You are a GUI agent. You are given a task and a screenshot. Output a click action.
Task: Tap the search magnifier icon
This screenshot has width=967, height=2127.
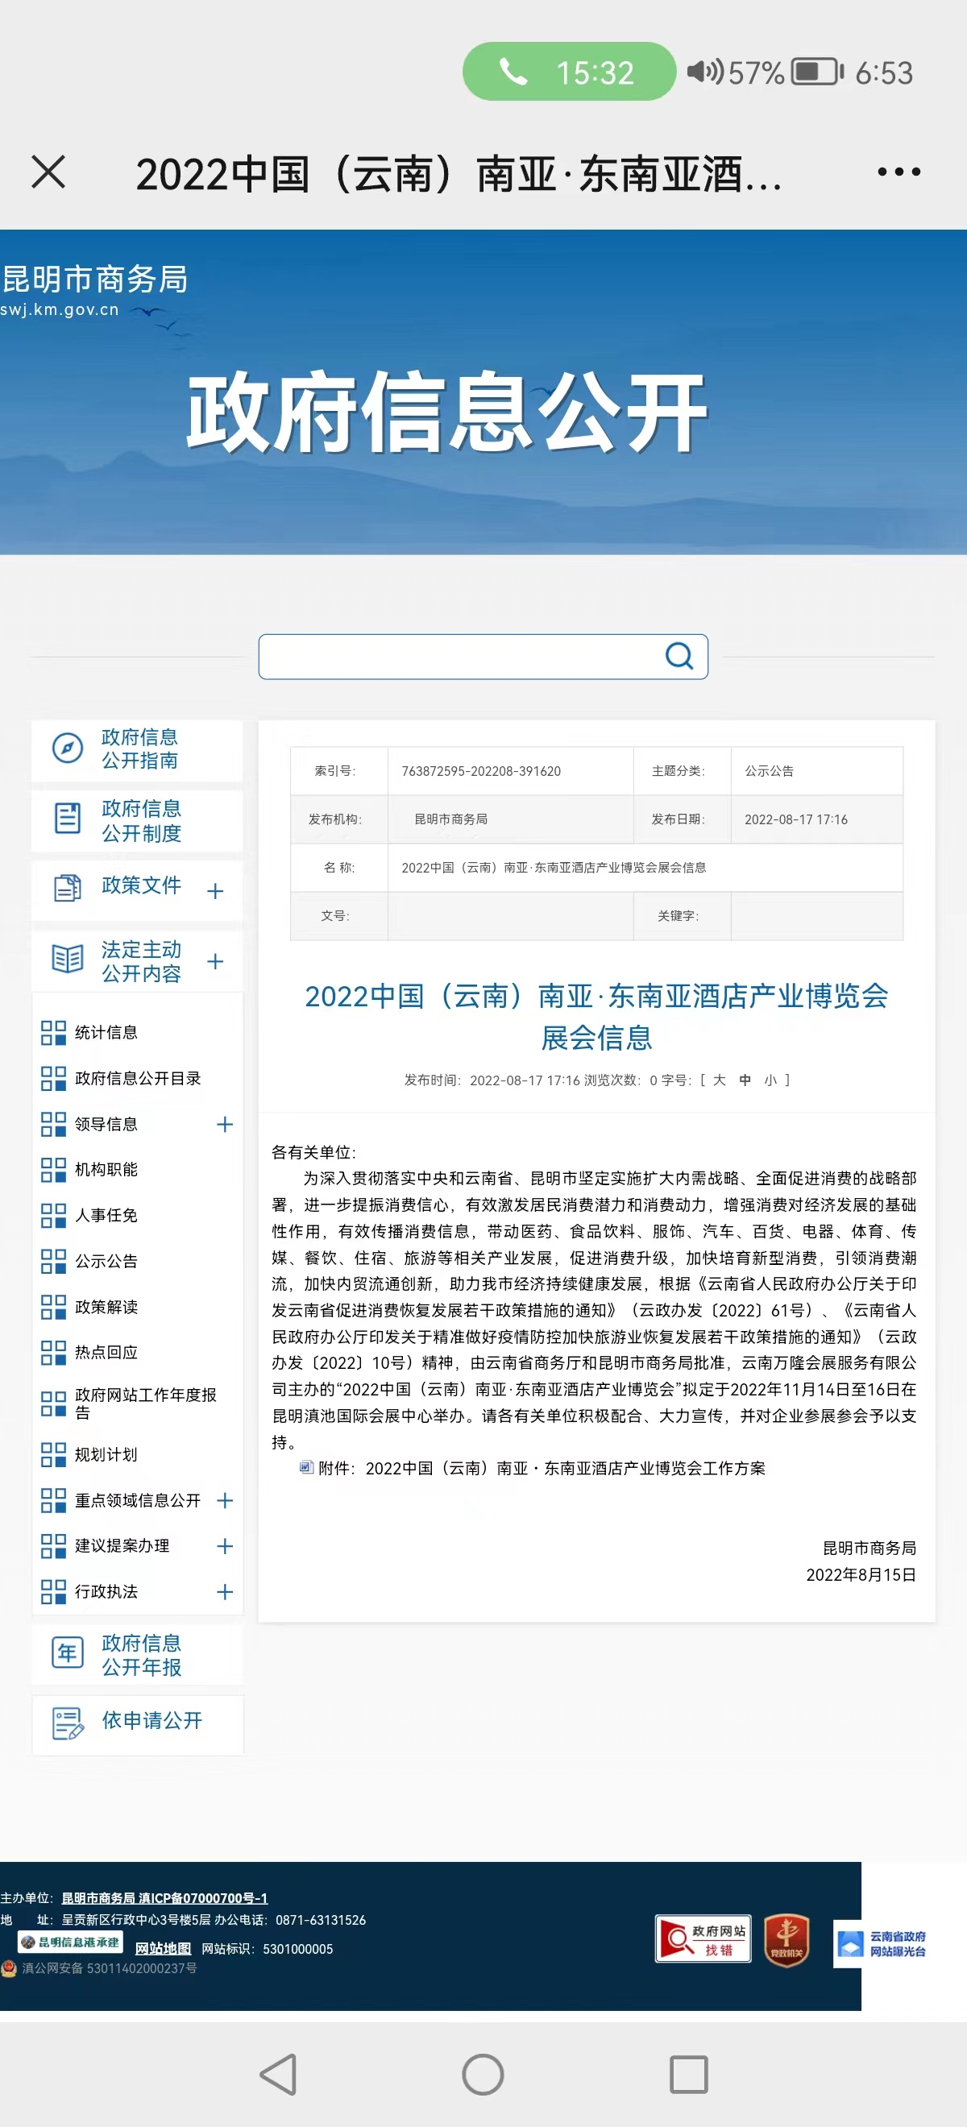click(x=679, y=657)
